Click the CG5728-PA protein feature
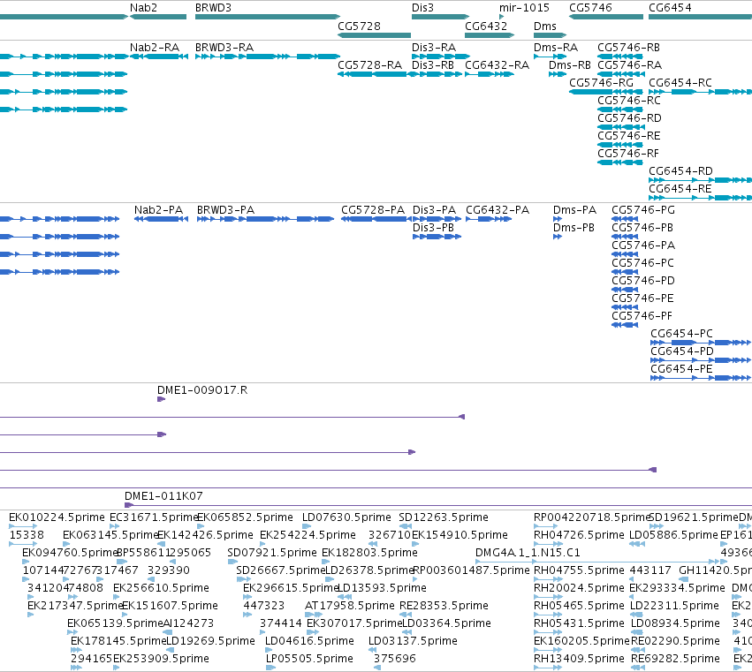The image size is (752, 672). 376,219
